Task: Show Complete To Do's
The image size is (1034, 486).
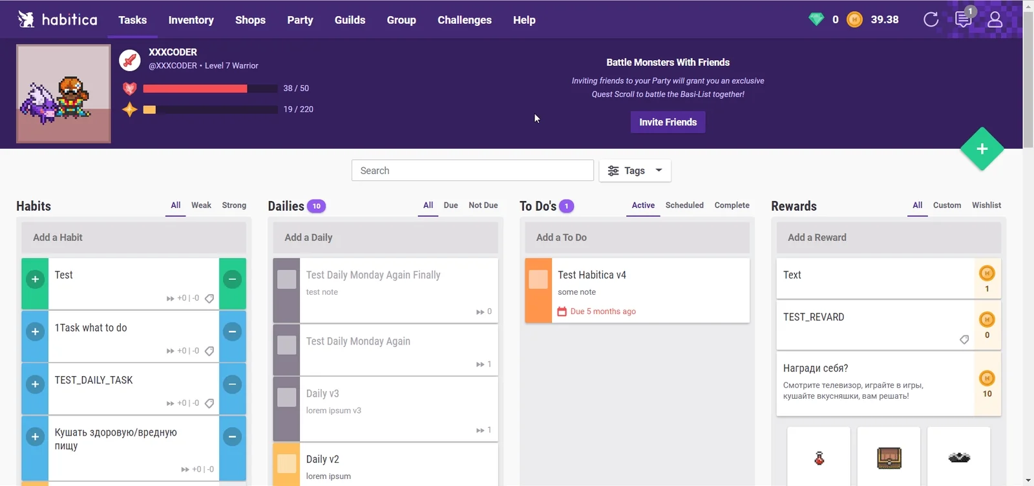Action: [732, 206]
